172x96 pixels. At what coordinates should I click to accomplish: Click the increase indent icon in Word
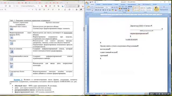coord(131,7)
